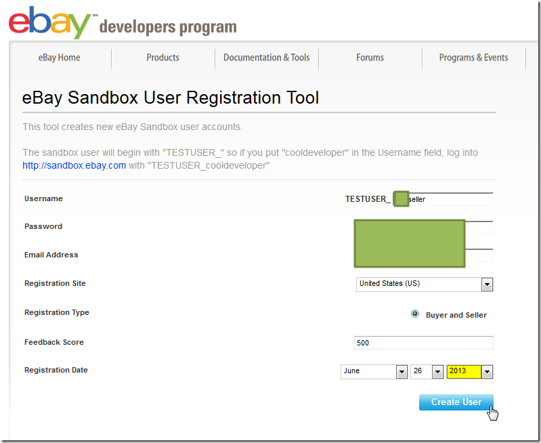Screen dimensions: 541x443
Task: Click the 'Password' label
Action: click(43, 226)
